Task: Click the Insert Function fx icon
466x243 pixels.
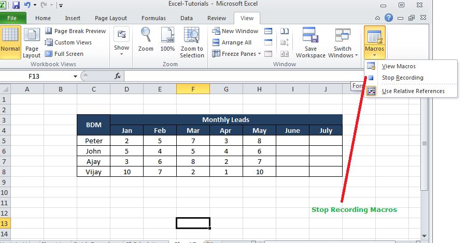Action: [x=118, y=77]
